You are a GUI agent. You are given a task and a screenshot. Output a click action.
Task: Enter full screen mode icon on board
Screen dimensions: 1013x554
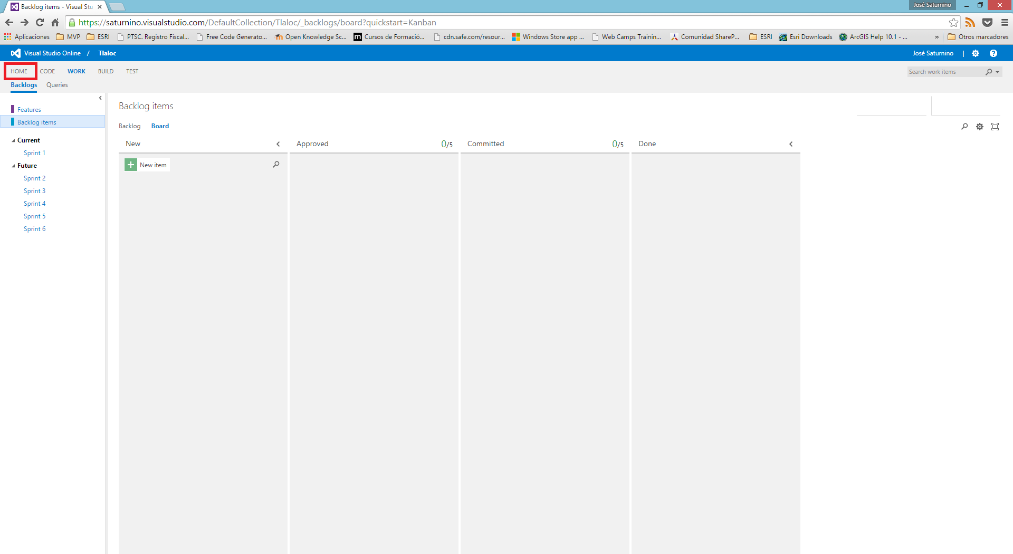995,127
